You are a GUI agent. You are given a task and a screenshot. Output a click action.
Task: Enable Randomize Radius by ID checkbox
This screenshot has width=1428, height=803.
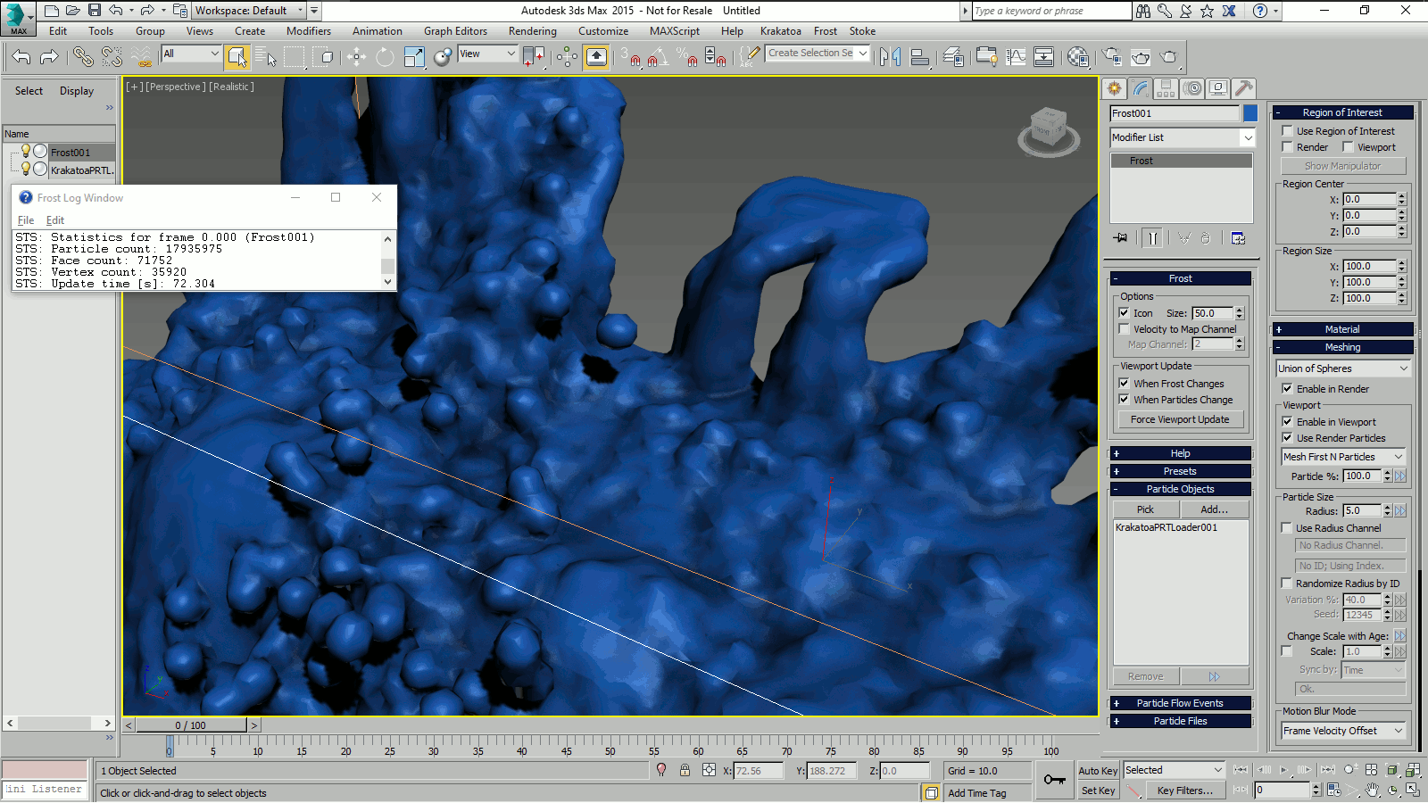[x=1287, y=584]
